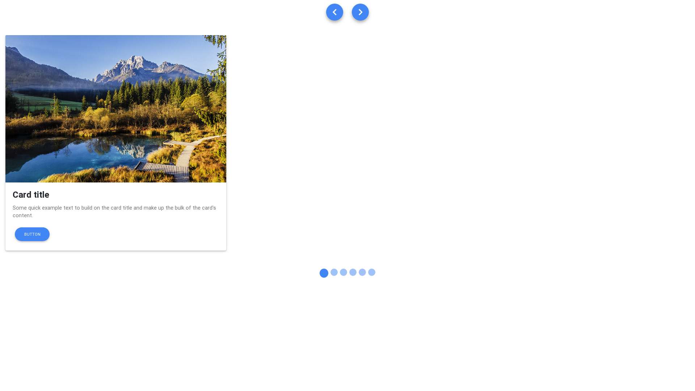Open the mountain lake card image
This screenshot has width=695, height=391.
(116, 109)
